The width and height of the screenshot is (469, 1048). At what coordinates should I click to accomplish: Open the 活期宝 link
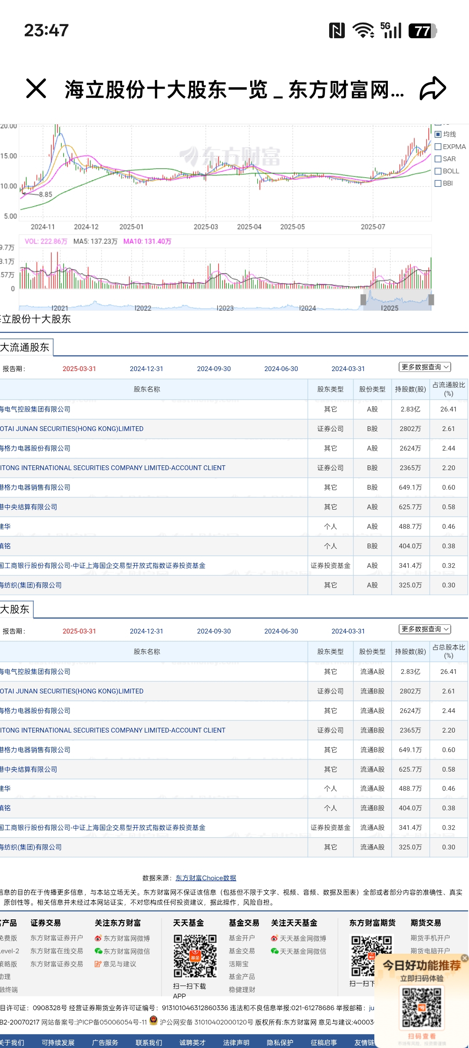point(239,964)
